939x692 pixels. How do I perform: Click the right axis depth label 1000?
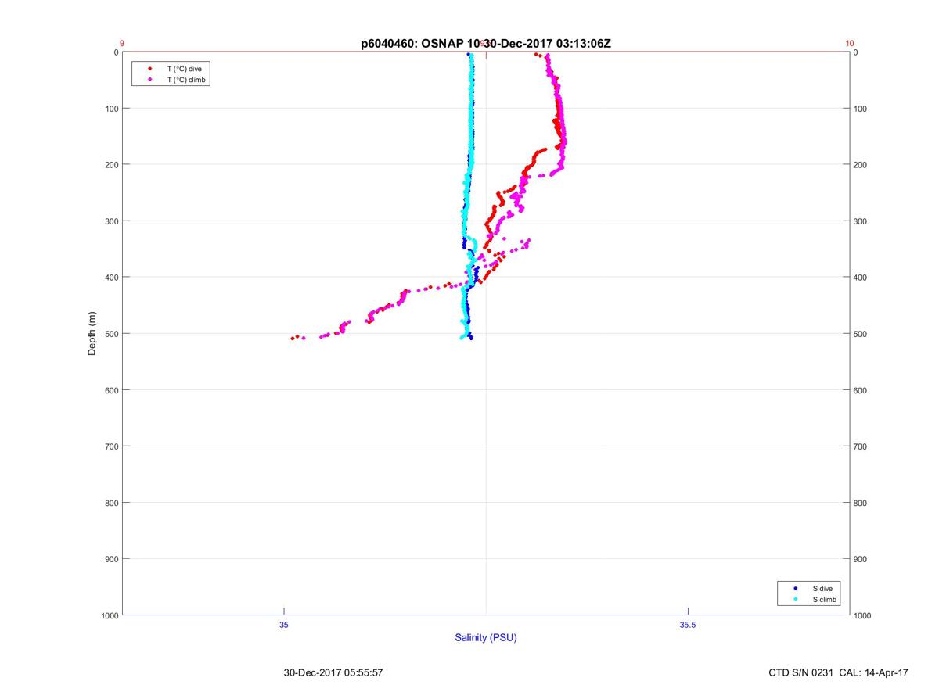tap(863, 615)
